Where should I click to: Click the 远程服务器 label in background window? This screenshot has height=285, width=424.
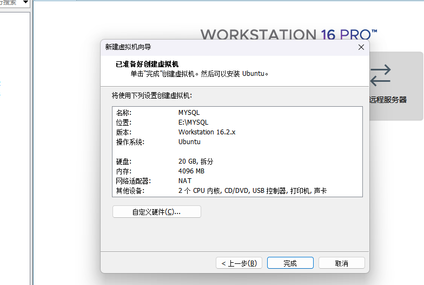tap(388, 100)
